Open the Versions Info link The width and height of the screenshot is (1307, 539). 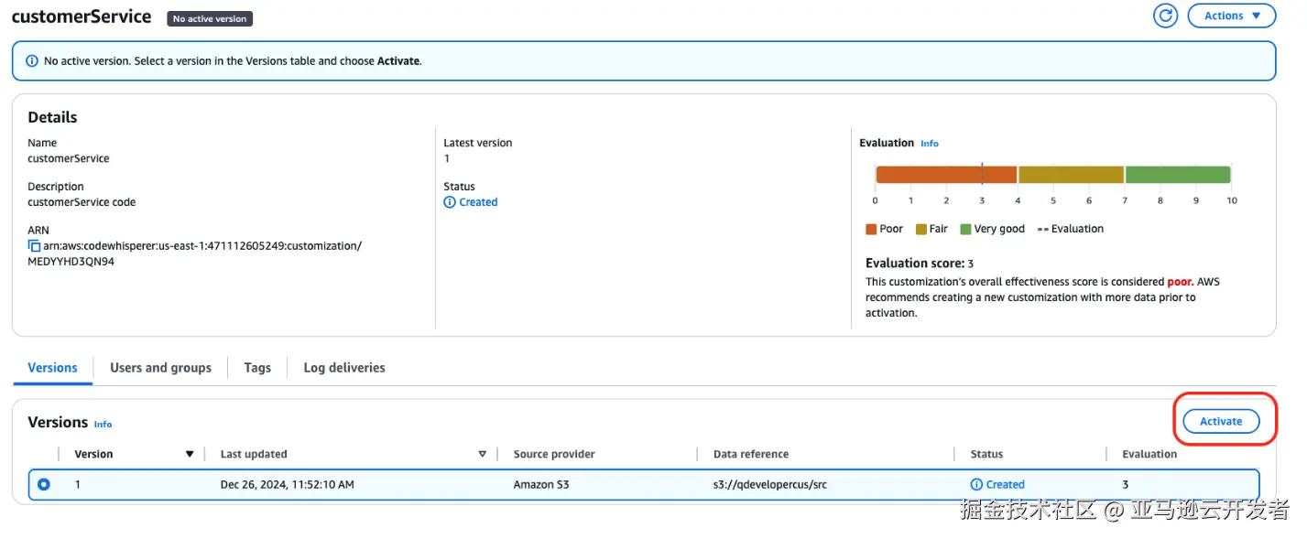coord(103,425)
